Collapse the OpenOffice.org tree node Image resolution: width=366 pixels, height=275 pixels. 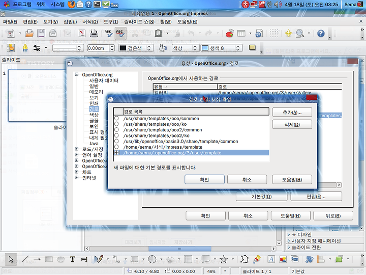[x=77, y=74]
